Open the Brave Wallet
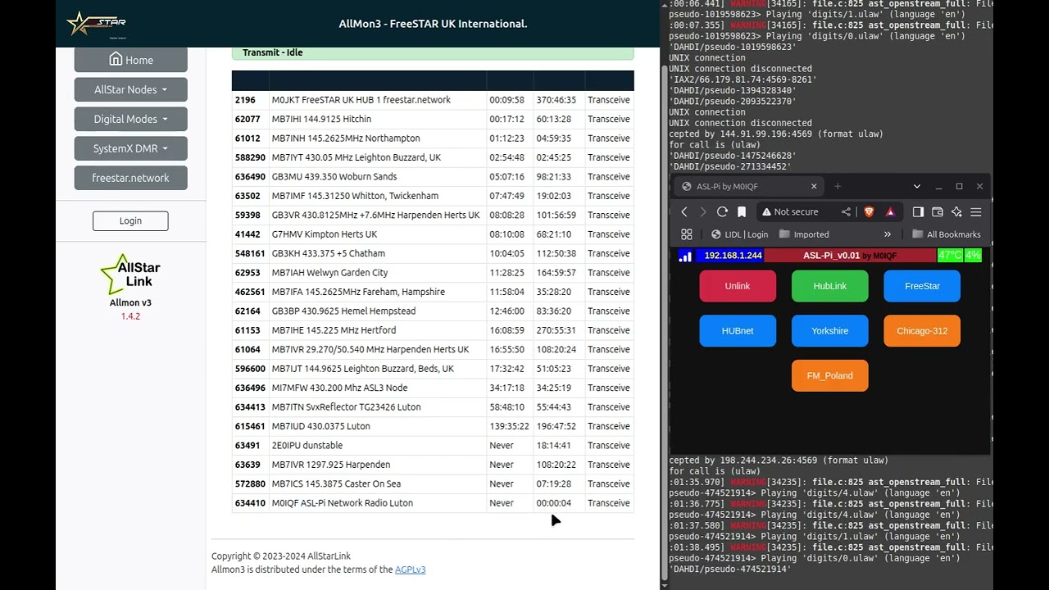Viewport: 1049px width, 590px height. click(x=938, y=211)
